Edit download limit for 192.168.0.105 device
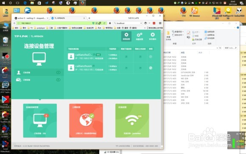 click(x=126, y=68)
